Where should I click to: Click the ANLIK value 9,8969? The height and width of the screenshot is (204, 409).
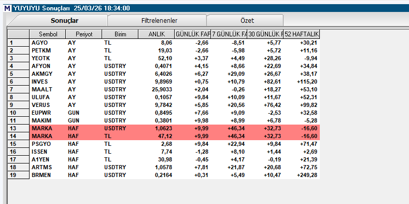(163, 81)
